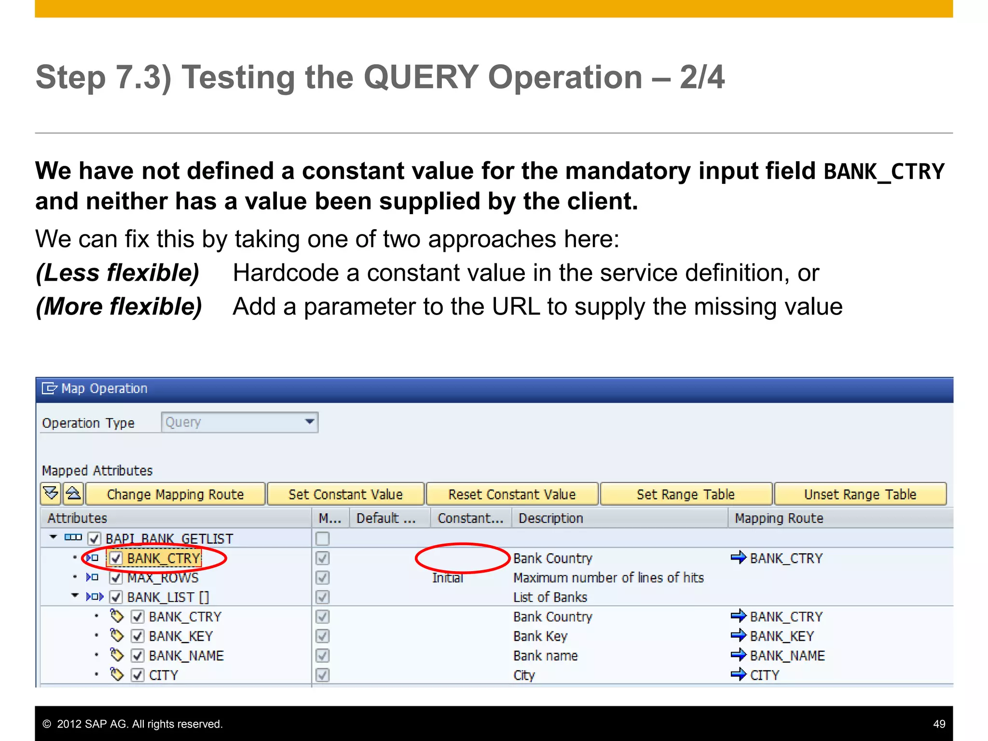Toggle mandatory checkbox in BAPI_BANK_GETLIST row
988x741 pixels.
click(x=322, y=538)
